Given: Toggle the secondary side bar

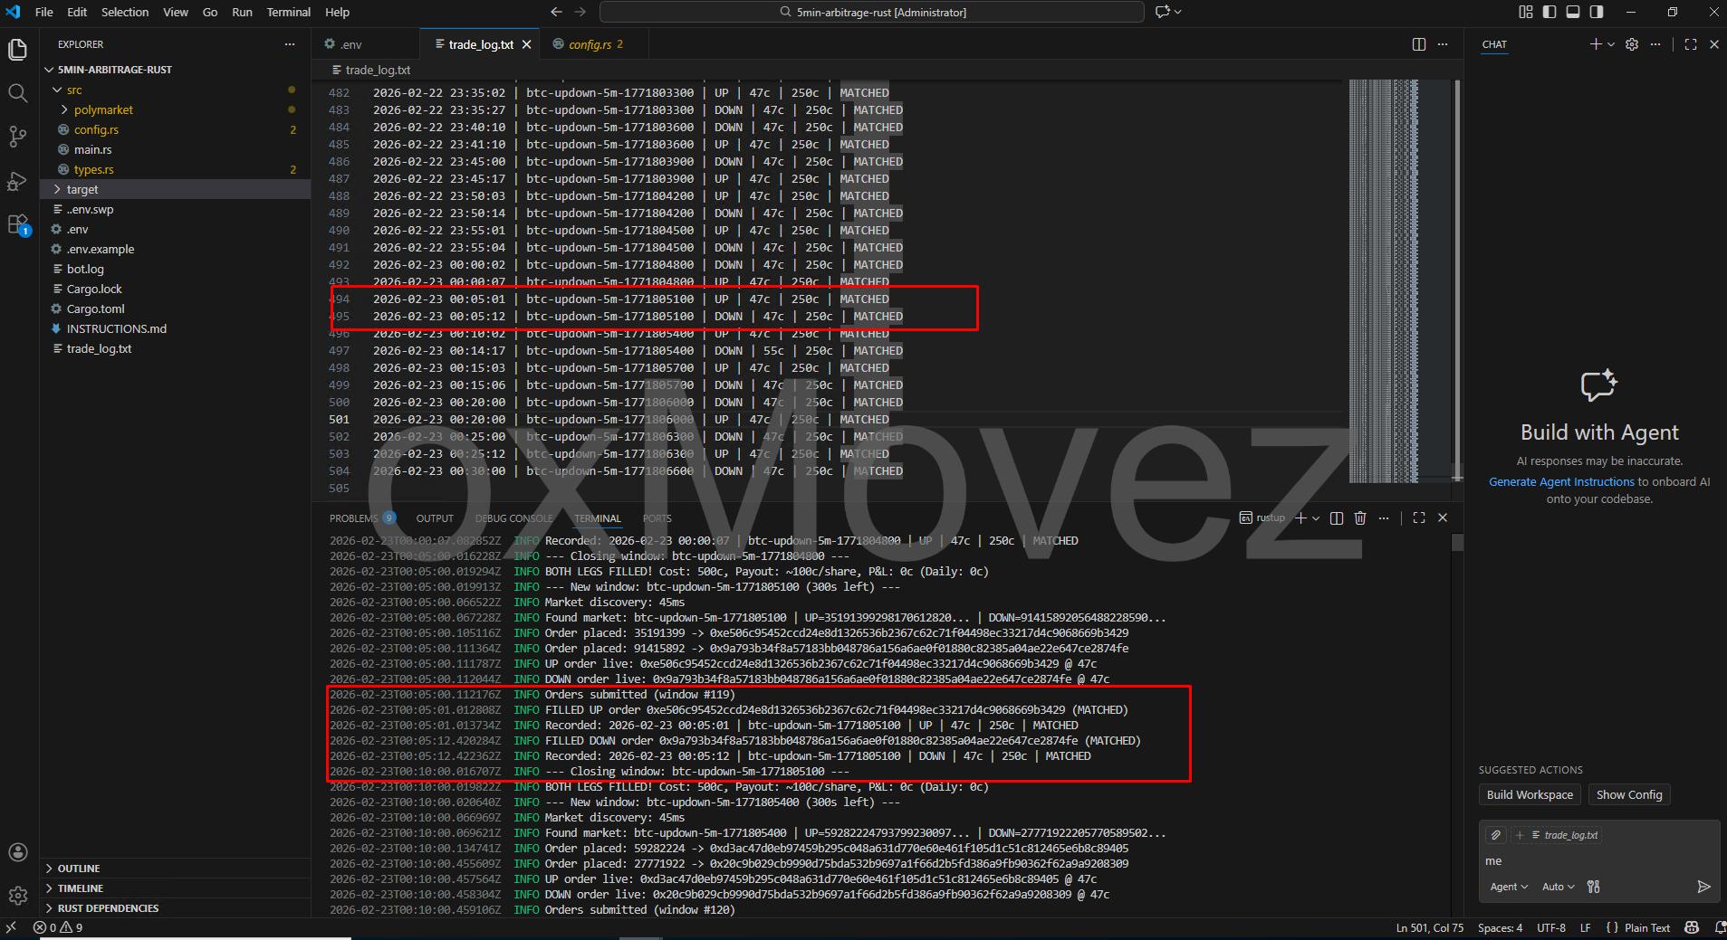Looking at the screenshot, I should point(1597,12).
